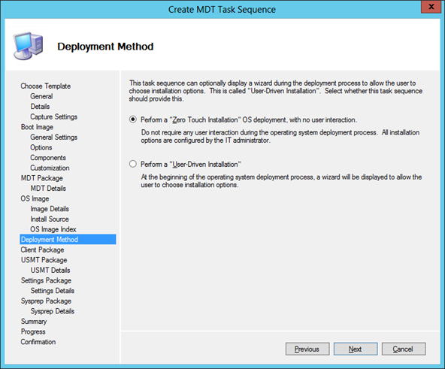Click the highlighted Deployment Method step

click(68, 239)
